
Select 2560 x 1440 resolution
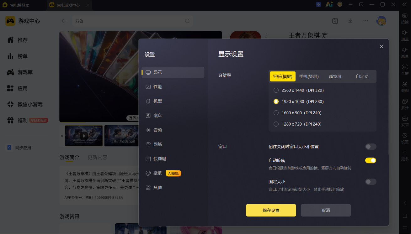tap(276, 90)
